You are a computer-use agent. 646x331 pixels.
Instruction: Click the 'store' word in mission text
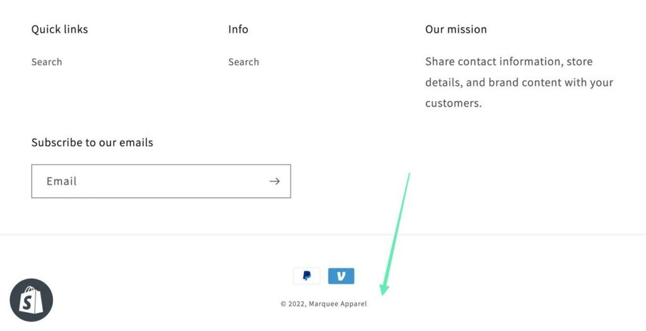pos(580,62)
